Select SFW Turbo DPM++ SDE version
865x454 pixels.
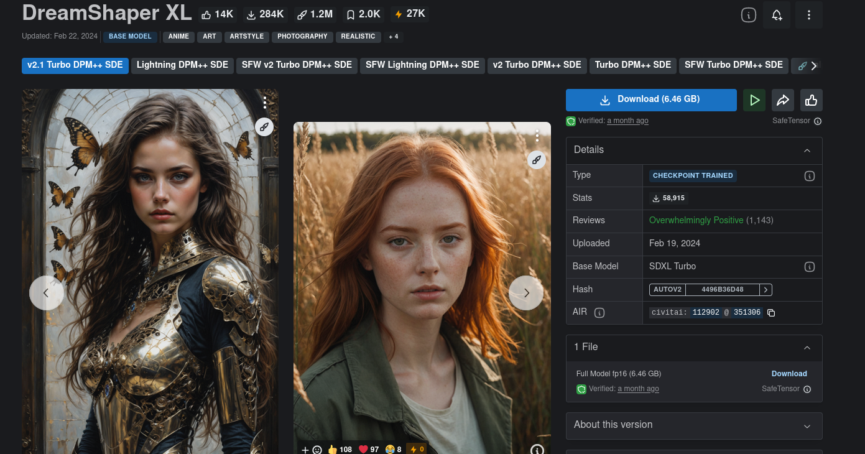(x=734, y=65)
